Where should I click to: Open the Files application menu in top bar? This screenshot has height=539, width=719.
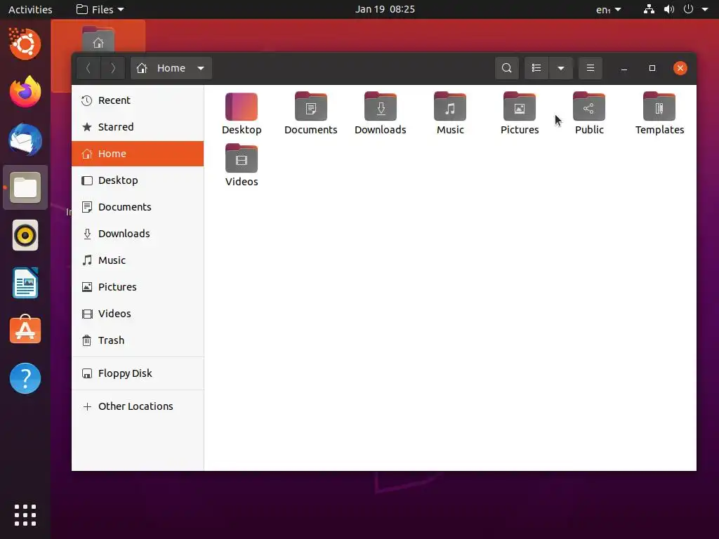coord(100,9)
